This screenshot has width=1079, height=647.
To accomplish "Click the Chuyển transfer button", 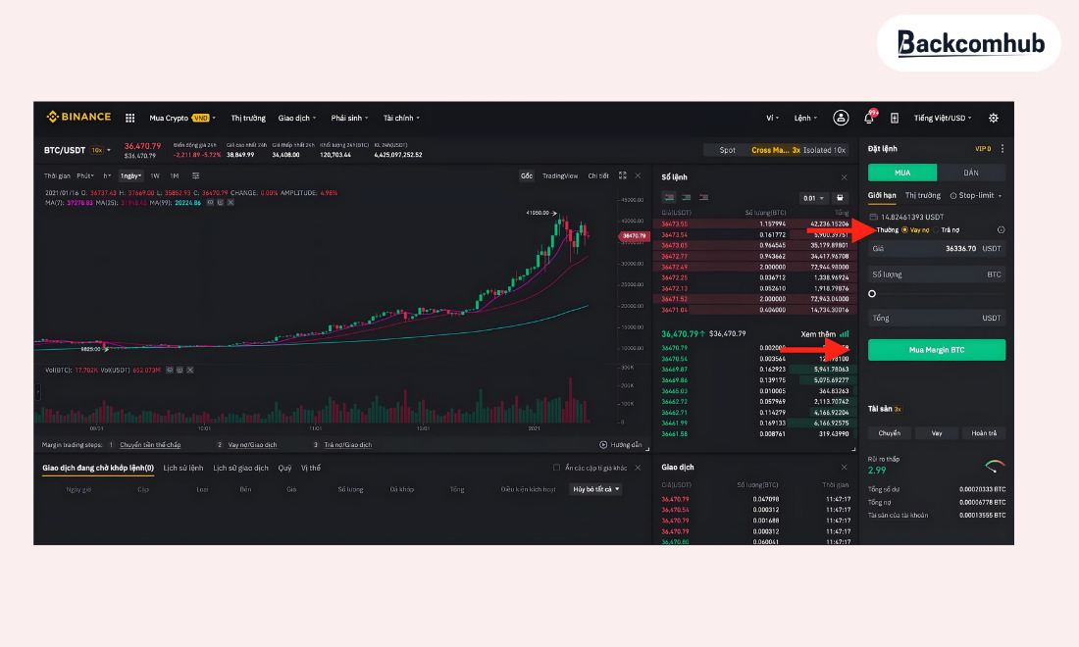I will pyautogui.click(x=889, y=433).
